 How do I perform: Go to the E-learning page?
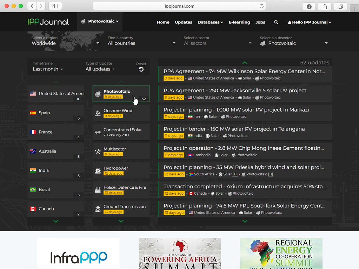click(239, 22)
